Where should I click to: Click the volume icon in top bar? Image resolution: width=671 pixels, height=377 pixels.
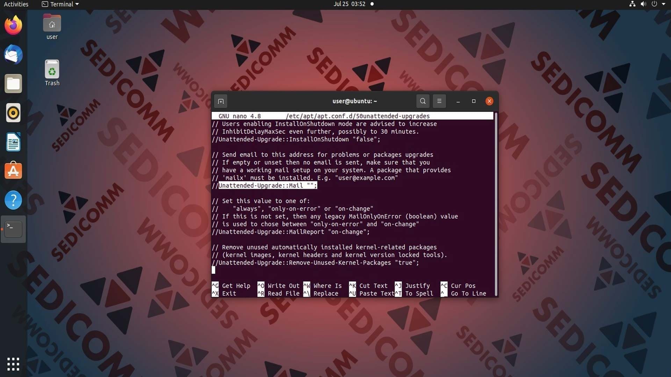(x=643, y=4)
